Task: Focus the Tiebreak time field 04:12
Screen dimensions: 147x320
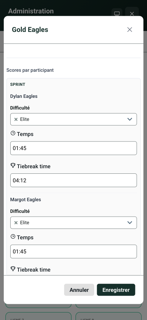Action: (73, 180)
